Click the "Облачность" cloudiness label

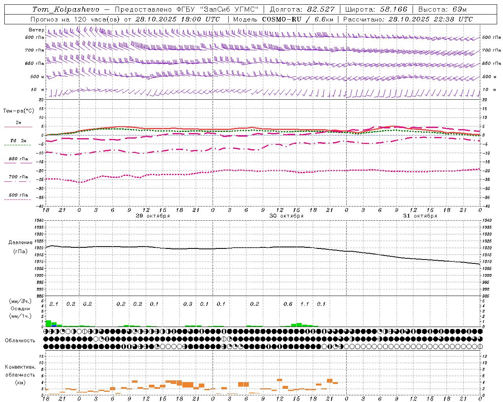(20, 341)
